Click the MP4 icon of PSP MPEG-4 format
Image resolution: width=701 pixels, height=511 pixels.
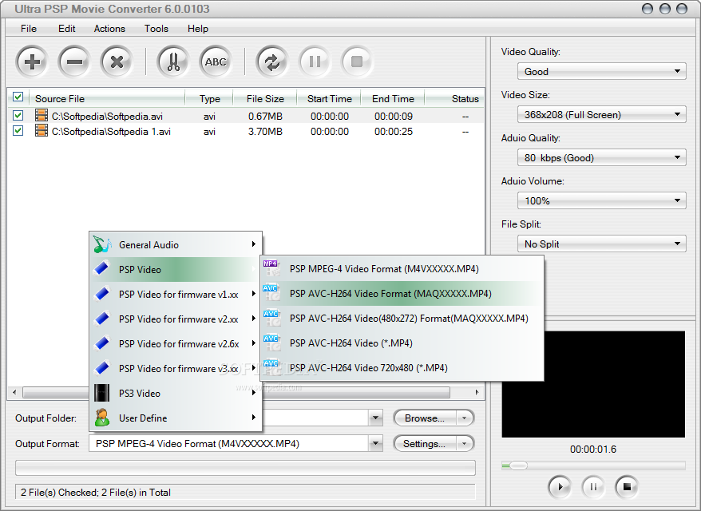pyautogui.click(x=271, y=268)
